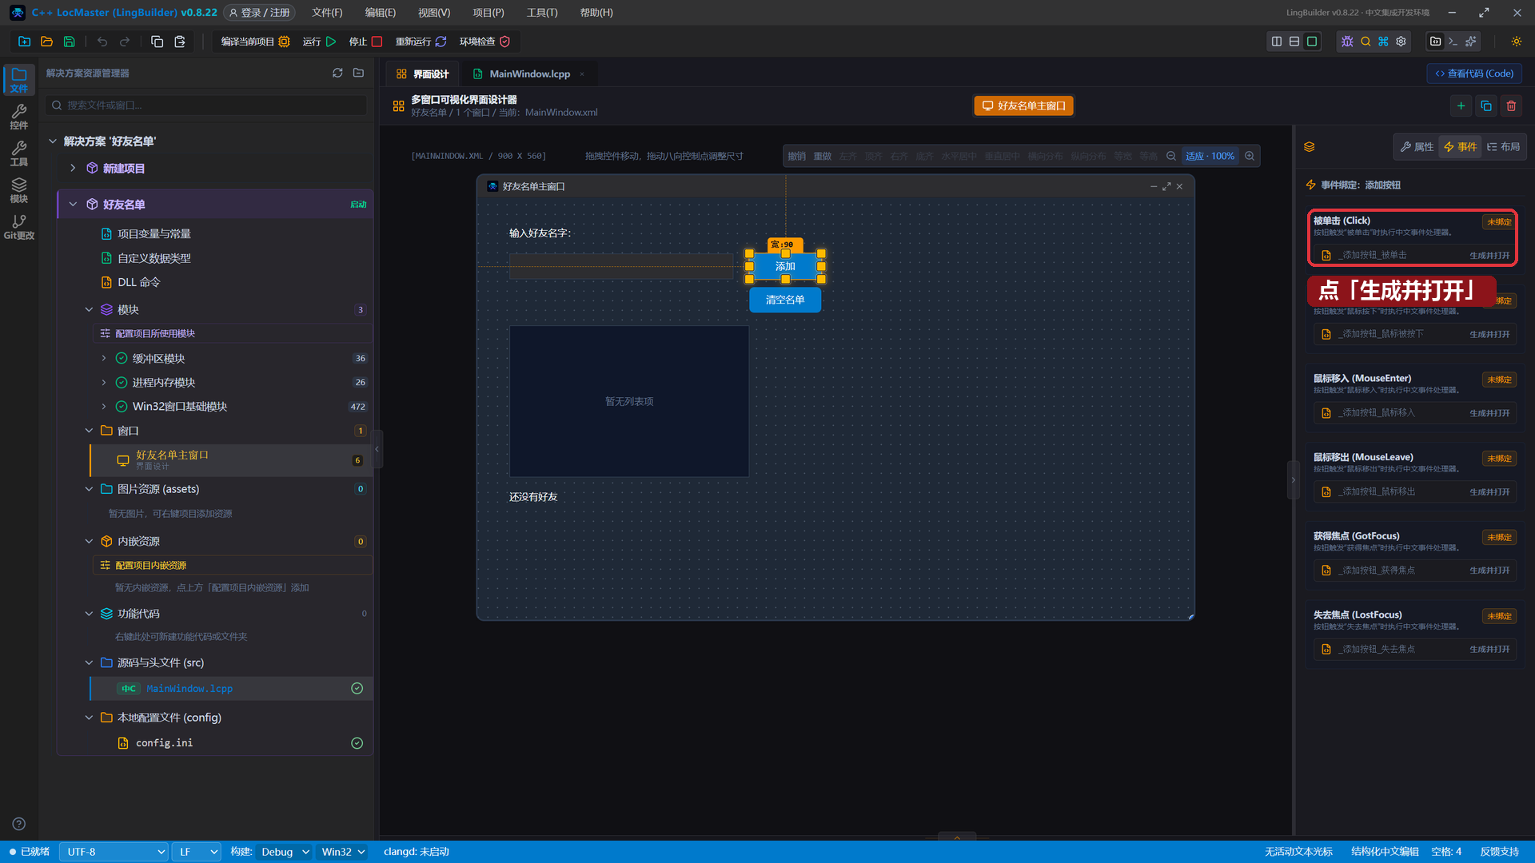1535x863 pixels.
Task: Select config.ini in the tree
Action: pos(164,743)
